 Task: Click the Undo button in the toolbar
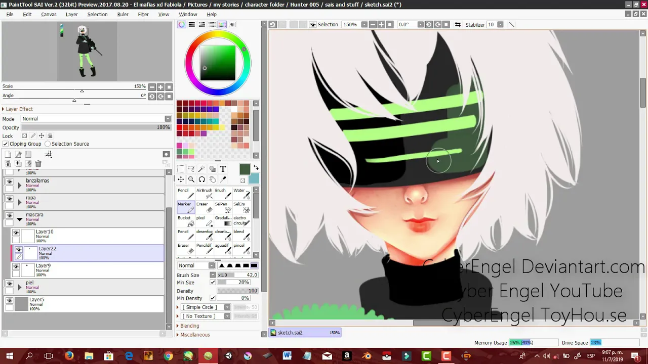[x=272, y=24]
